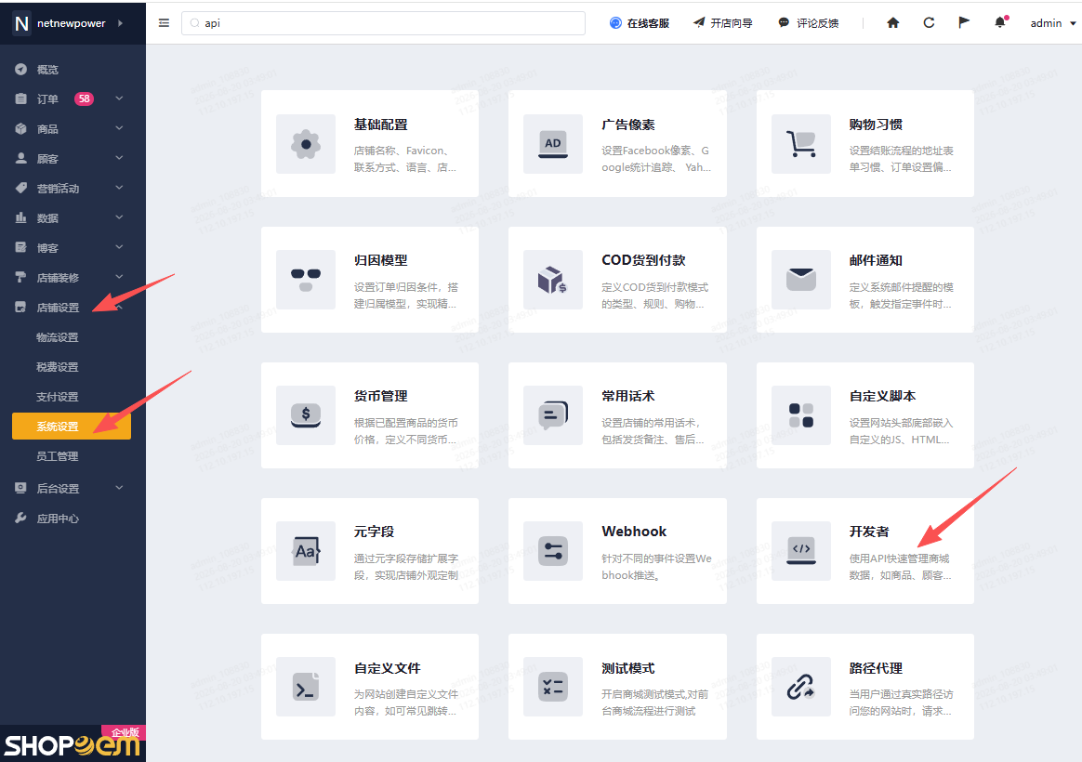Image resolution: width=1082 pixels, height=762 pixels.
Task: Click the 归因模型 card title
Action: [381, 261]
